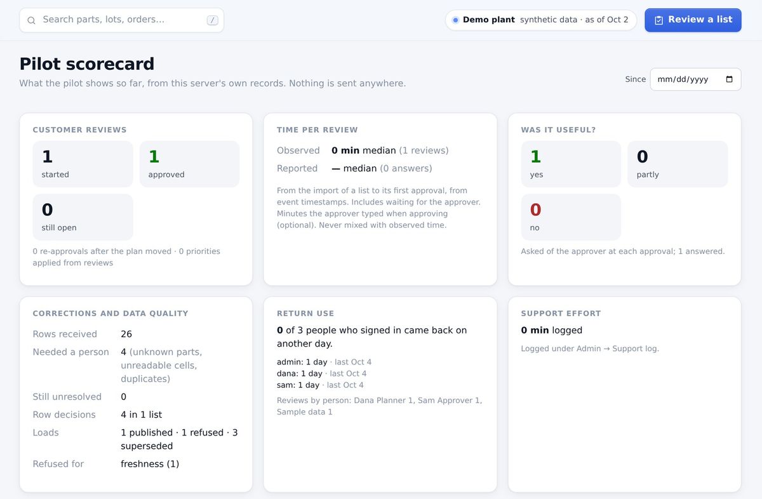
Task: Click the dana: 1 day row
Action: (x=322, y=373)
